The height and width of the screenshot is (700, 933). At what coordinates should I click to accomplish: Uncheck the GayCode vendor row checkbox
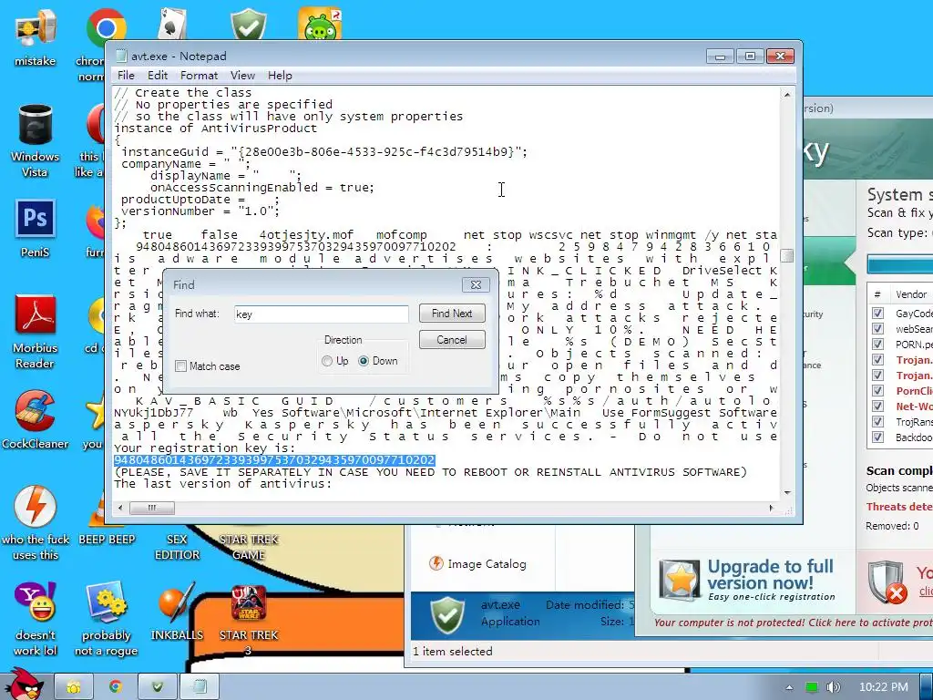tap(877, 314)
